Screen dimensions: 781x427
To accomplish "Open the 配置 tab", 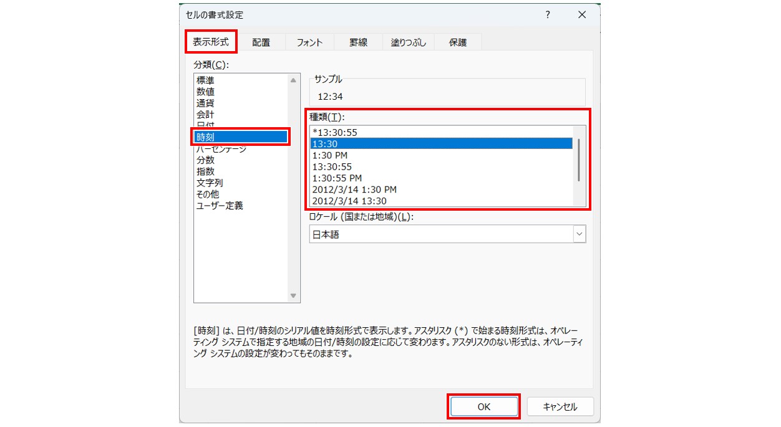I will pos(261,42).
